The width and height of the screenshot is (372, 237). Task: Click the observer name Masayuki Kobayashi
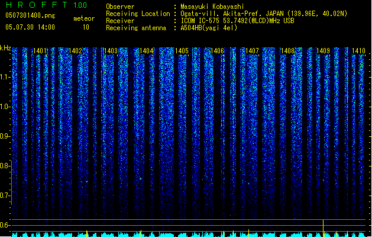point(212,7)
